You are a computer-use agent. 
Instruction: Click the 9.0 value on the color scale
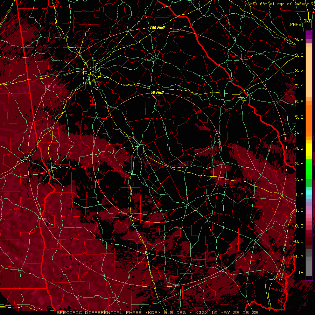tap(299, 55)
